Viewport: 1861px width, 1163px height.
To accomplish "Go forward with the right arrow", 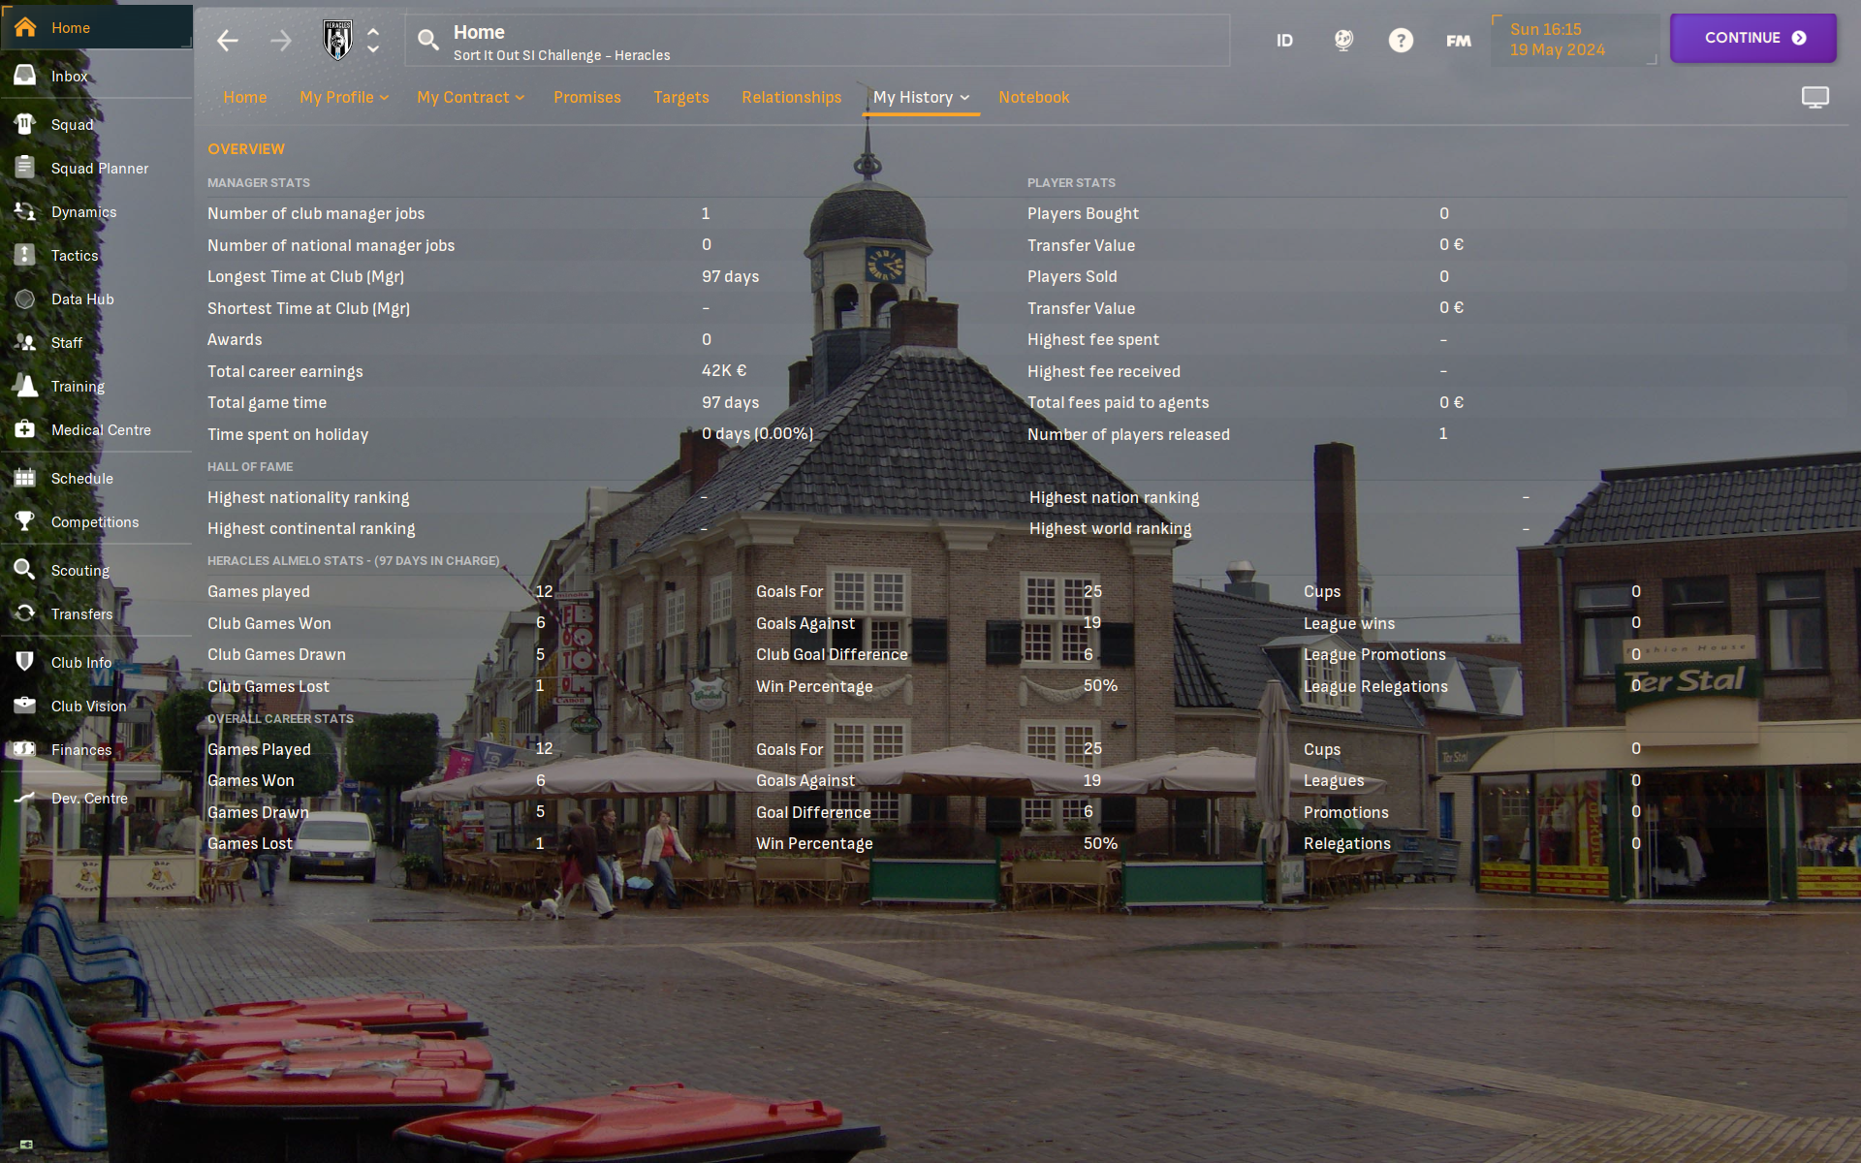I will point(281,41).
